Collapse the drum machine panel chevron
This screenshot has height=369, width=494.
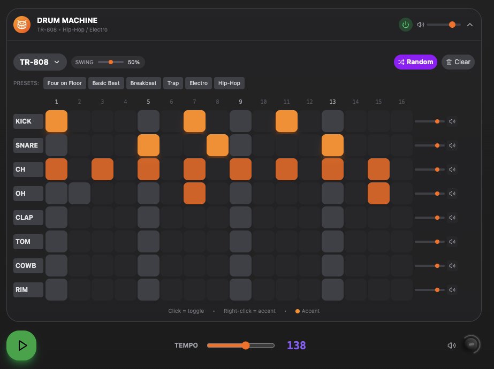coord(469,25)
